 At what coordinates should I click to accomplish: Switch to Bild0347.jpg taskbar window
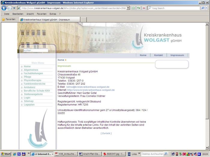pos(114,154)
